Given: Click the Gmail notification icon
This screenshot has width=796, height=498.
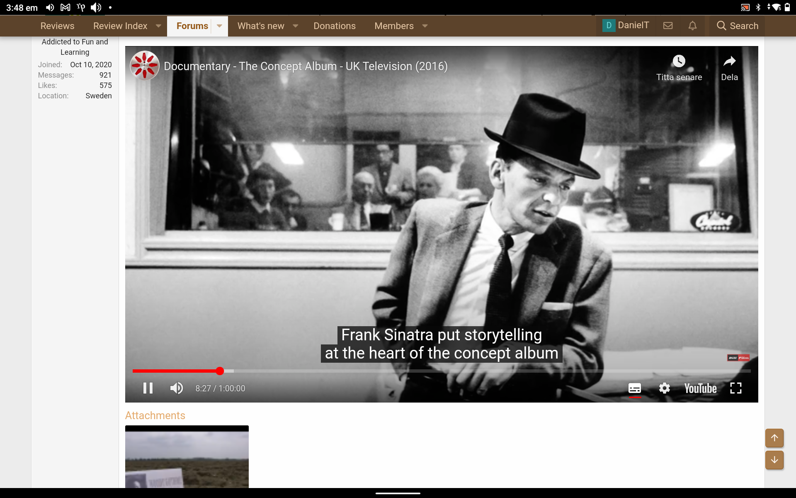Looking at the screenshot, I should tap(65, 7).
